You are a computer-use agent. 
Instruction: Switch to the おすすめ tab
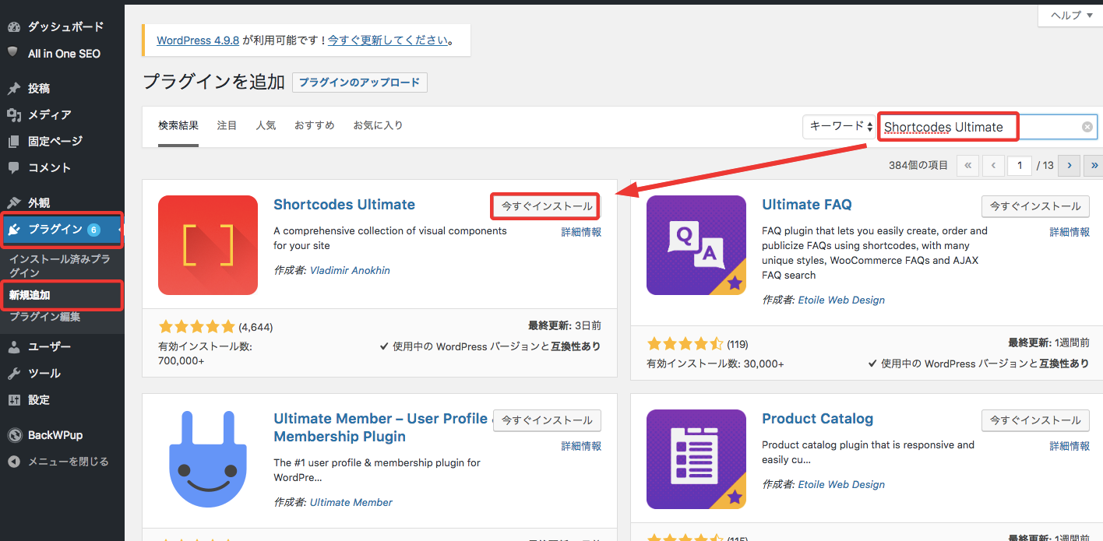pos(314,125)
